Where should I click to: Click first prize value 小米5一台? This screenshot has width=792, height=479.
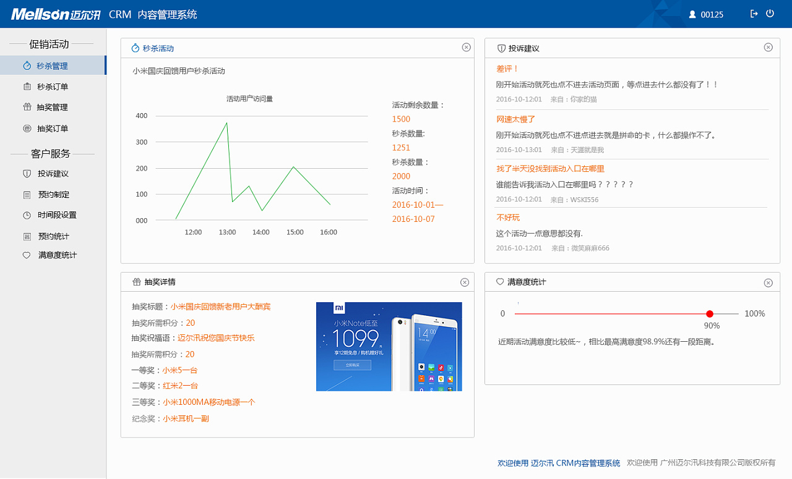click(180, 370)
